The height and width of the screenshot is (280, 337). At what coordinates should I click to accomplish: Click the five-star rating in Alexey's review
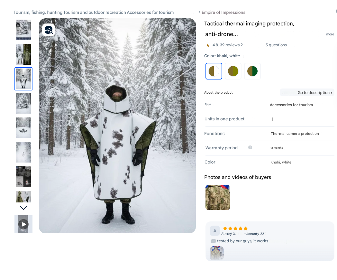235,229
